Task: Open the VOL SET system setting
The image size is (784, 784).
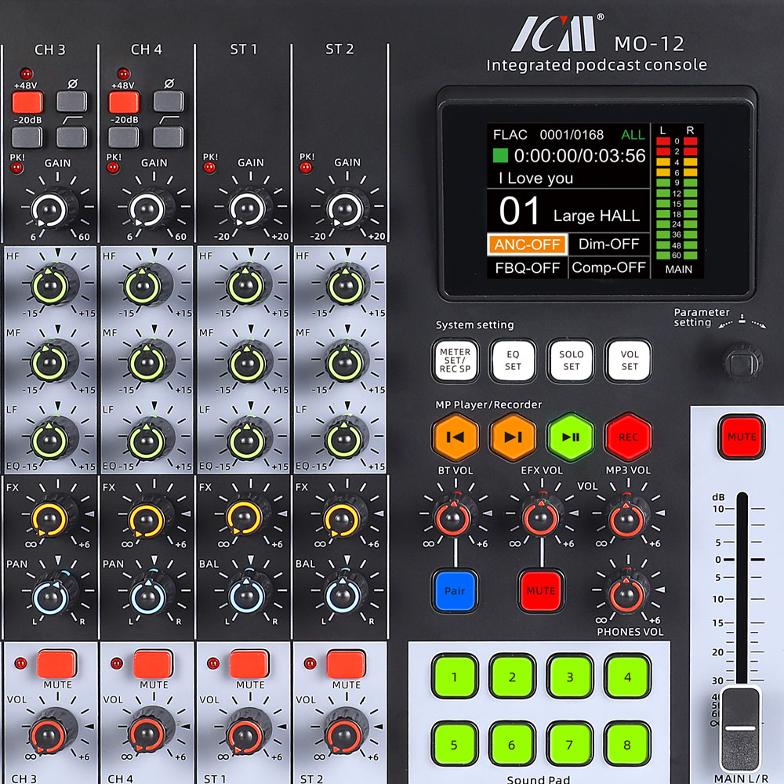Action: click(629, 361)
